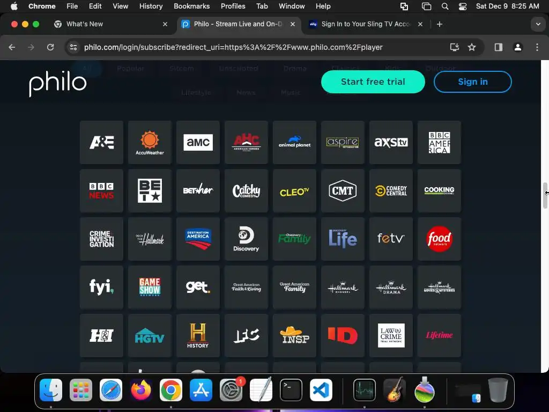Screen dimensions: 549x412
Task: Pick the CLEO TV channel tile
Action: point(294,190)
